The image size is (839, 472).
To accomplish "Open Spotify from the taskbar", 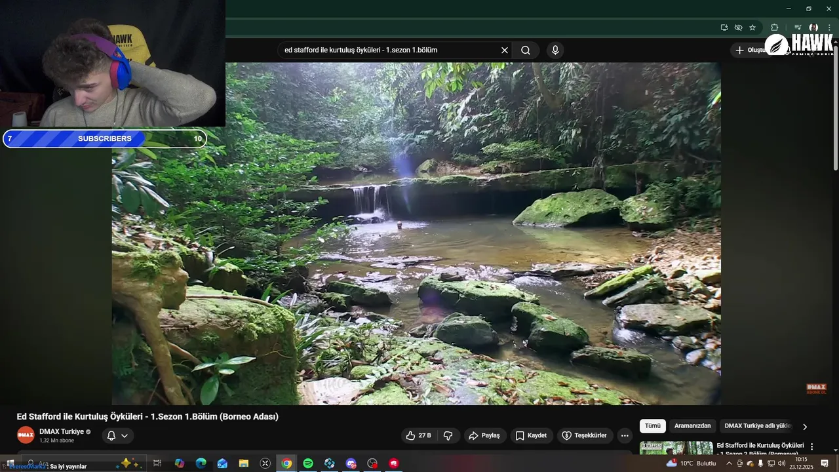I will click(x=308, y=463).
